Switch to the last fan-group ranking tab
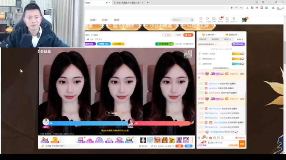Viewport: 286px width, 160px height. click(x=240, y=39)
